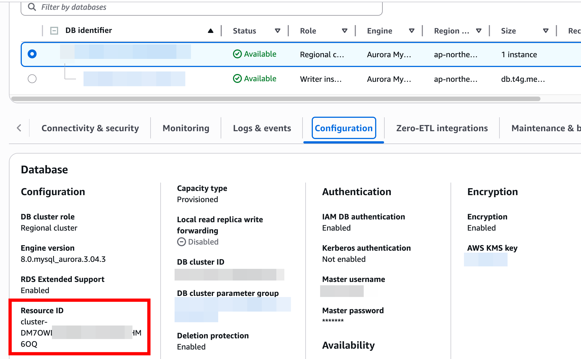581x359 pixels.
Task: Click the ascending sort arrow on DB identifier
Action: tap(211, 31)
